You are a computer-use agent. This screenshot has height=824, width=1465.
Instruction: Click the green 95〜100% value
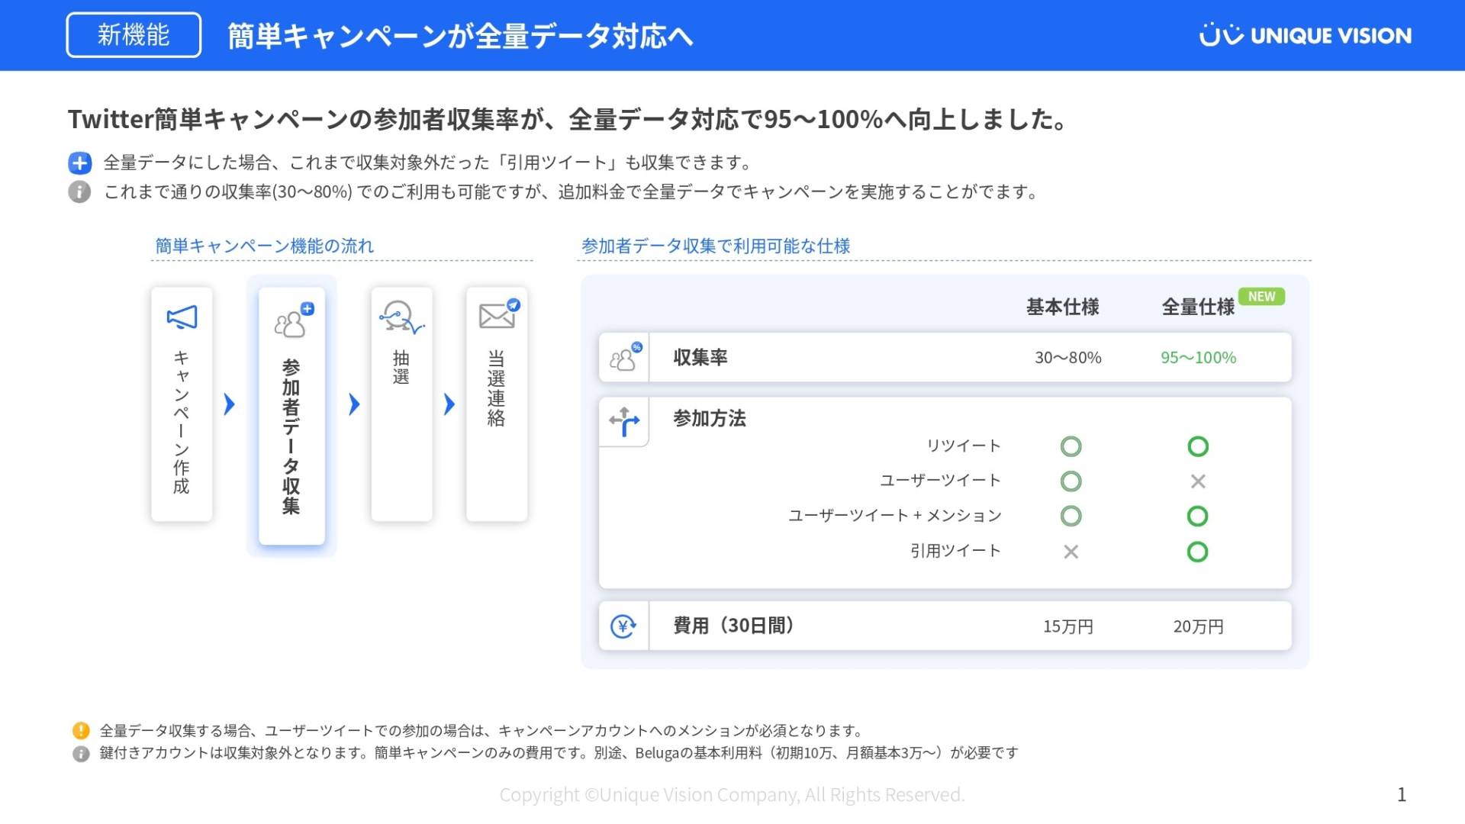coord(1198,357)
